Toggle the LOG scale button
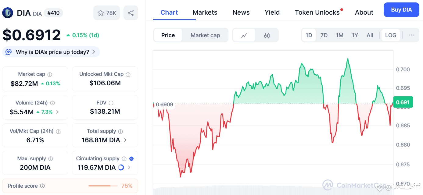Screen dimensions: 423x195 (391, 35)
